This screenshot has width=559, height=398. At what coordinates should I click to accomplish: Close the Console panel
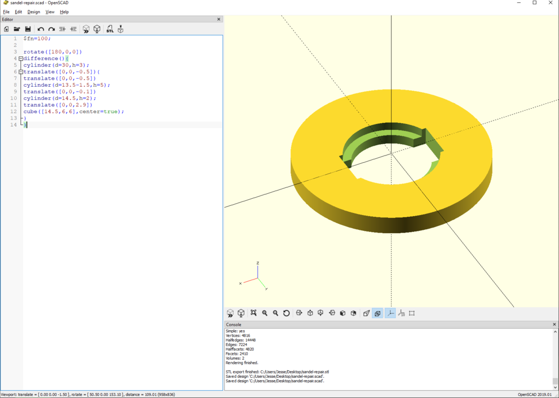(554, 324)
